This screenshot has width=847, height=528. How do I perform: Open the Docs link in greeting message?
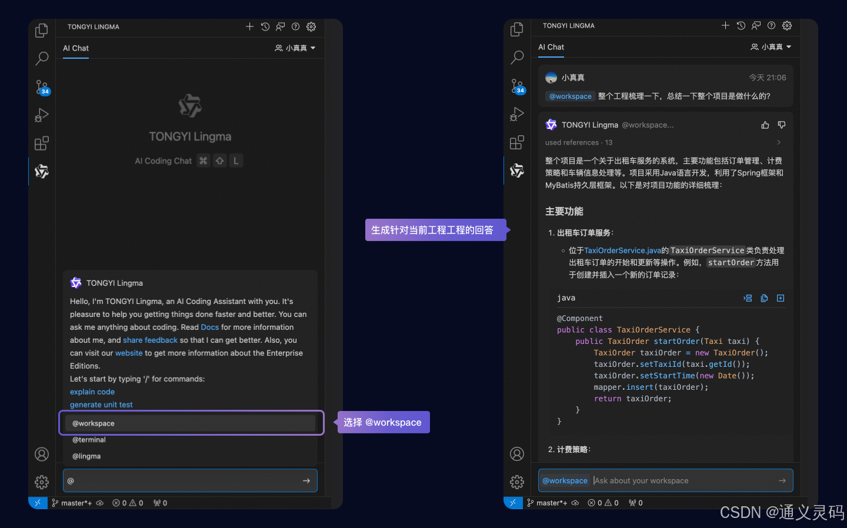[210, 328]
